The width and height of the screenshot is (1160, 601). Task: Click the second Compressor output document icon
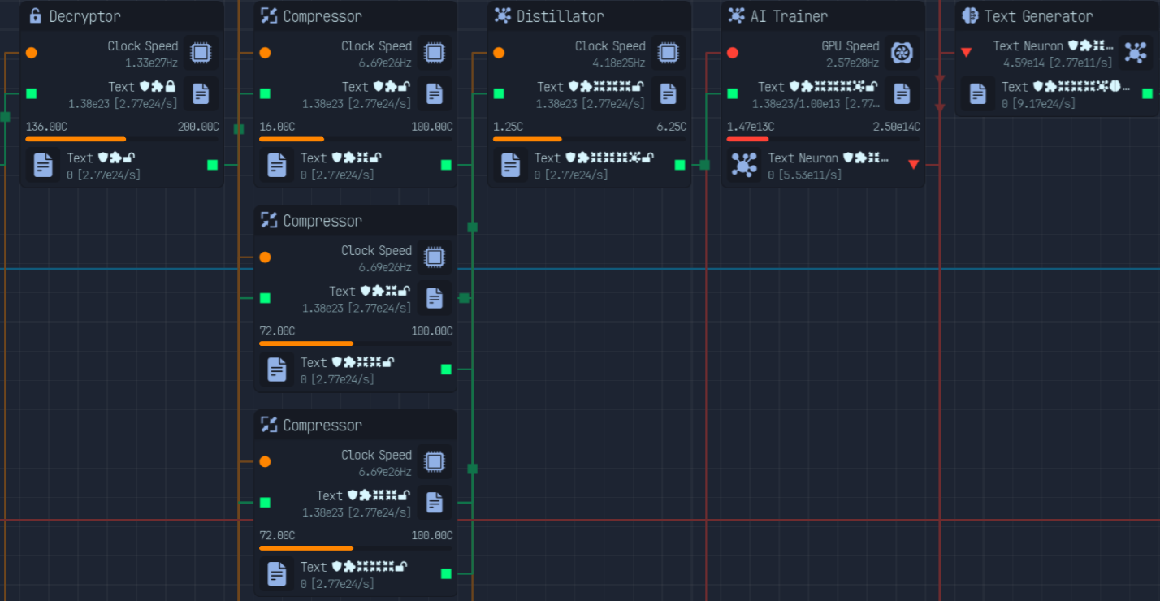pyautogui.click(x=277, y=370)
